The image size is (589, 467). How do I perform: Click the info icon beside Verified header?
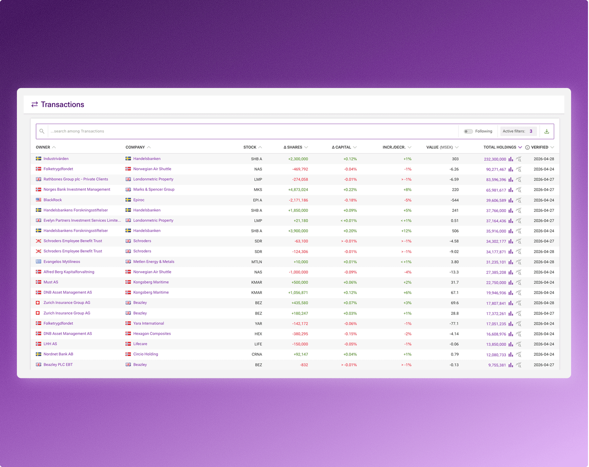527,148
